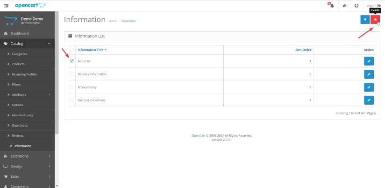This screenshot has height=188, width=385.
Task: Click the edit pencil for About Us
Action: click(x=369, y=61)
